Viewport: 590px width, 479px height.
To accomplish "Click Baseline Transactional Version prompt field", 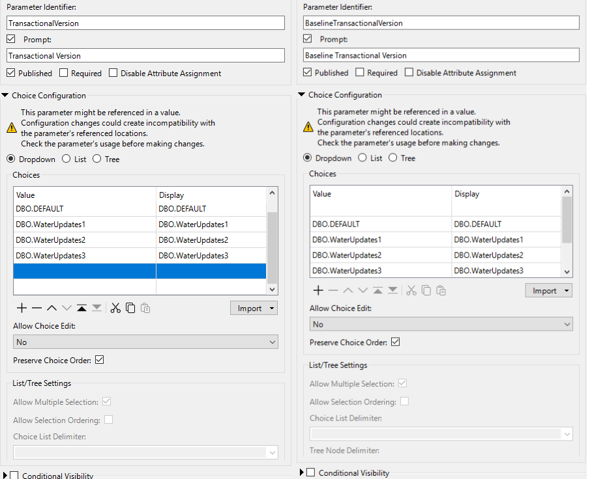I will tap(441, 55).
